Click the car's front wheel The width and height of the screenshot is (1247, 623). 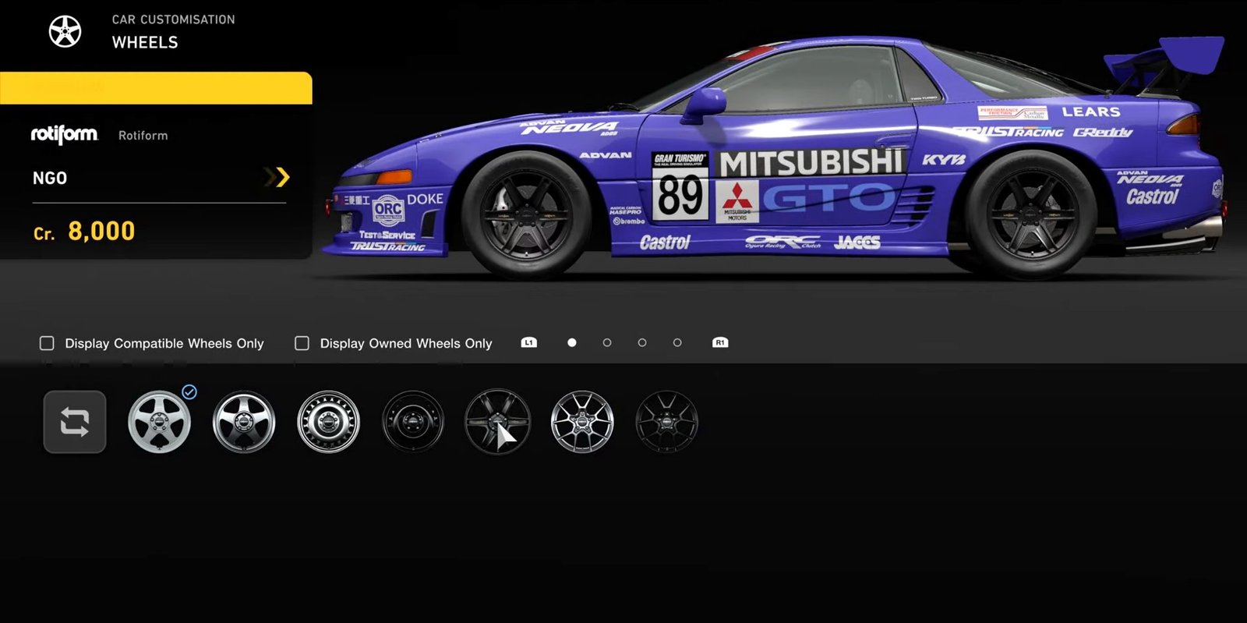[526, 214]
